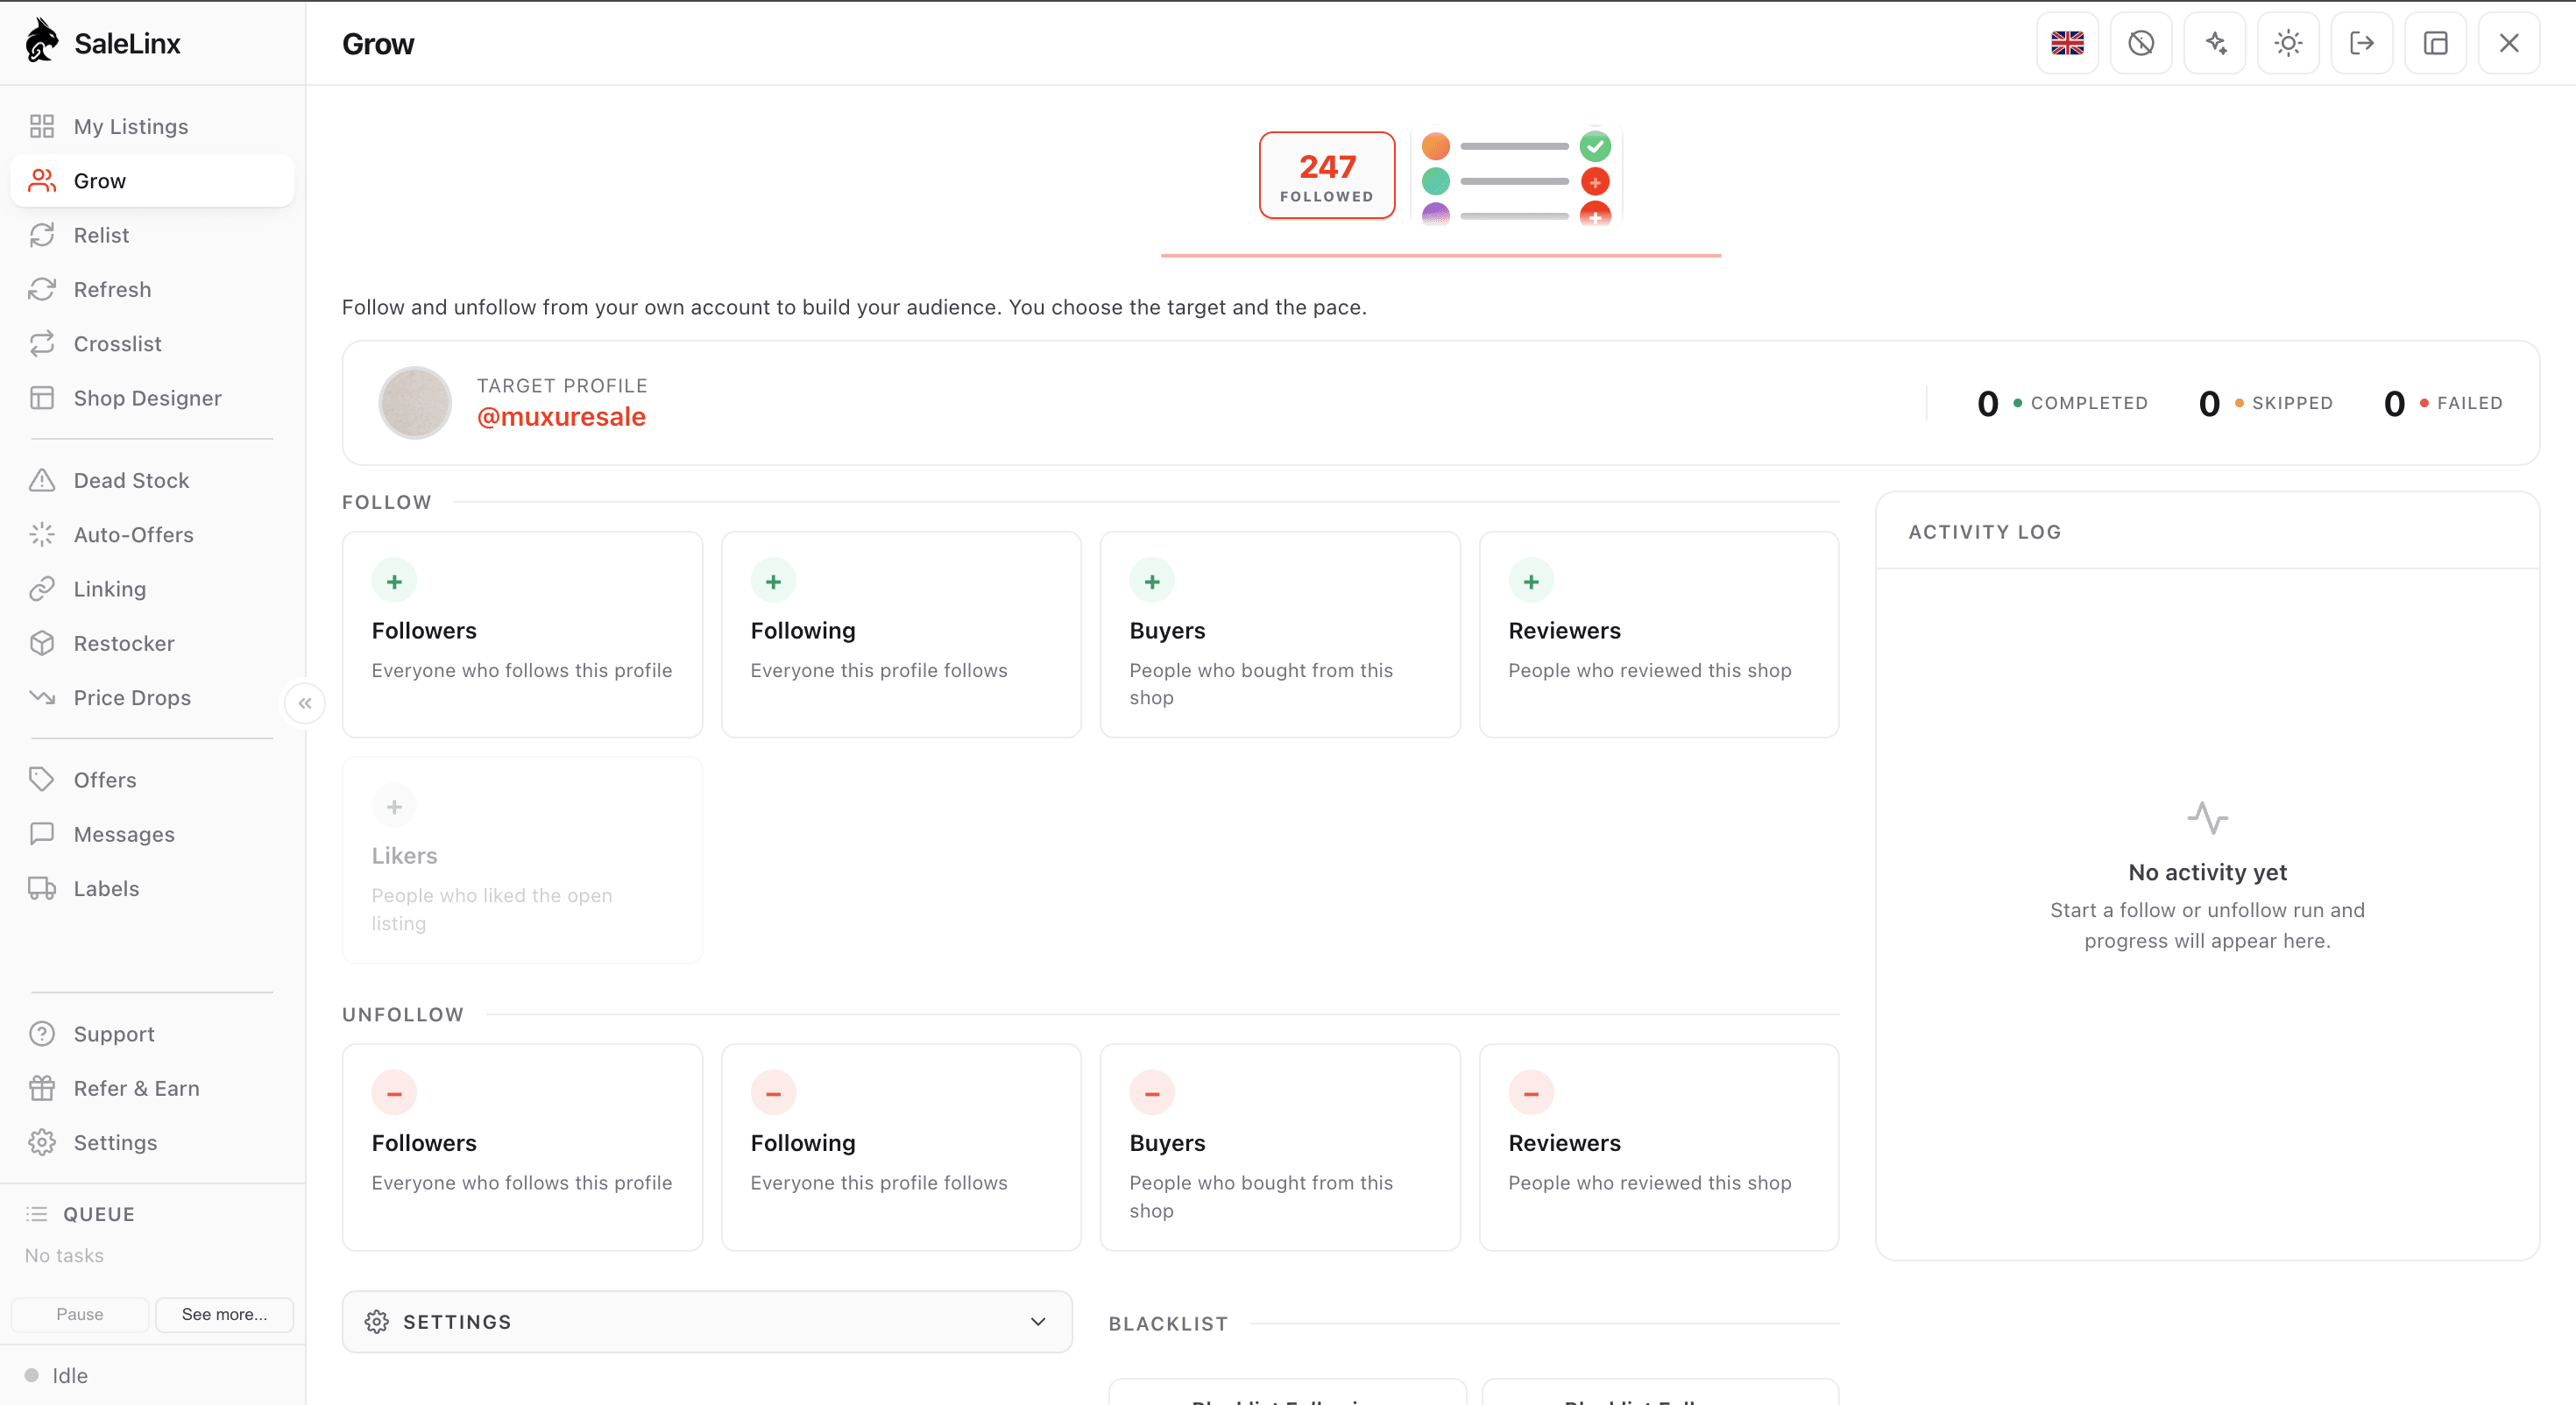This screenshot has height=1405, width=2576.
Task: Click the QUEUE list icon
Action: (37, 1214)
